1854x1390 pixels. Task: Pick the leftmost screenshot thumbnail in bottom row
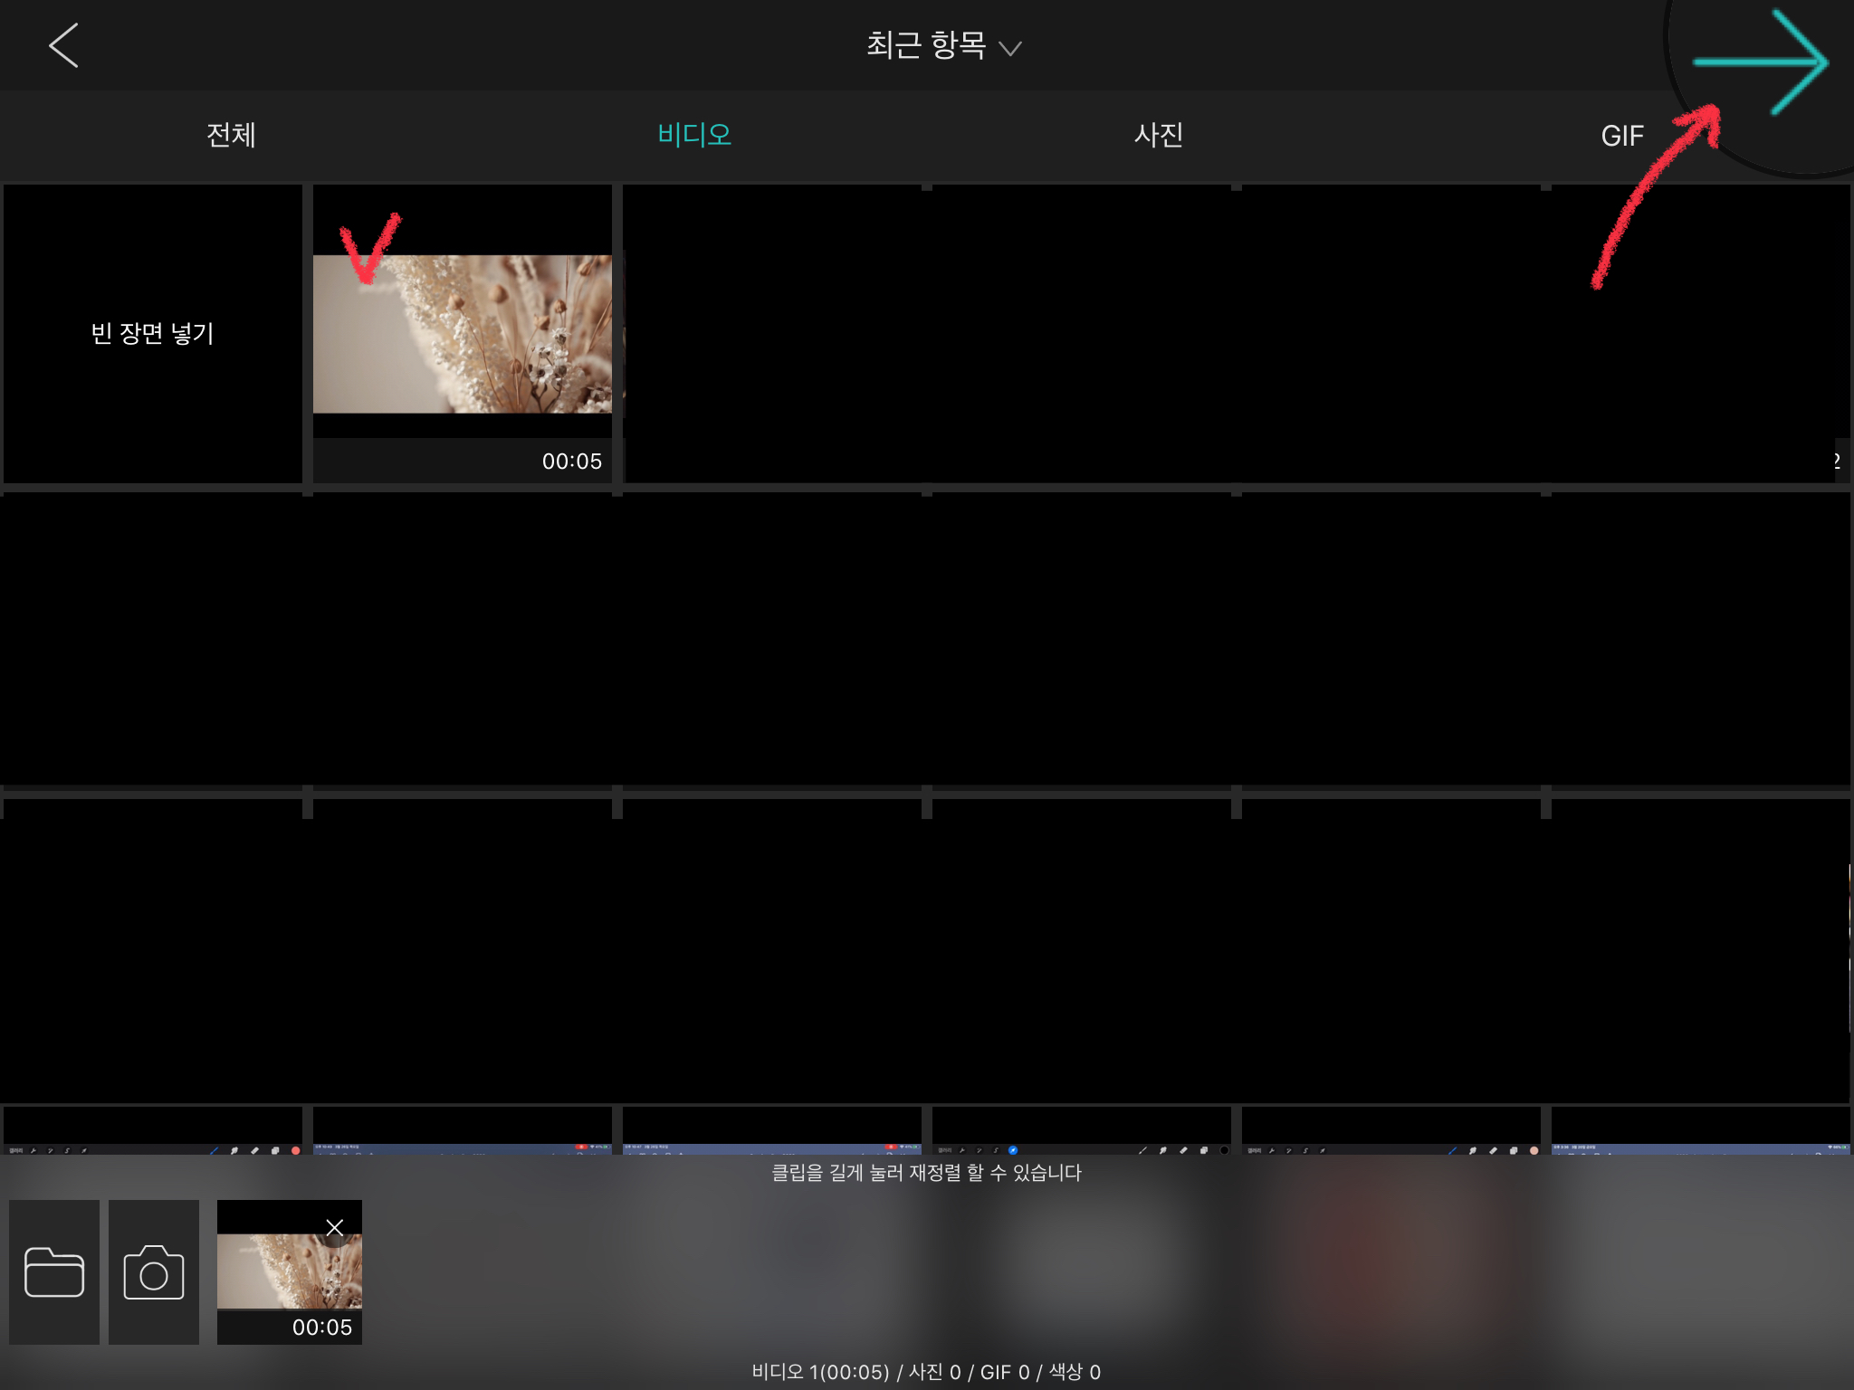(152, 1131)
